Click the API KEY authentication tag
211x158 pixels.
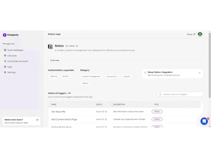point(65,76)
